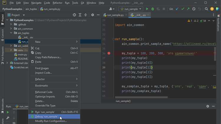
Task: Open the Code With Me user icon
Action: 111,9
